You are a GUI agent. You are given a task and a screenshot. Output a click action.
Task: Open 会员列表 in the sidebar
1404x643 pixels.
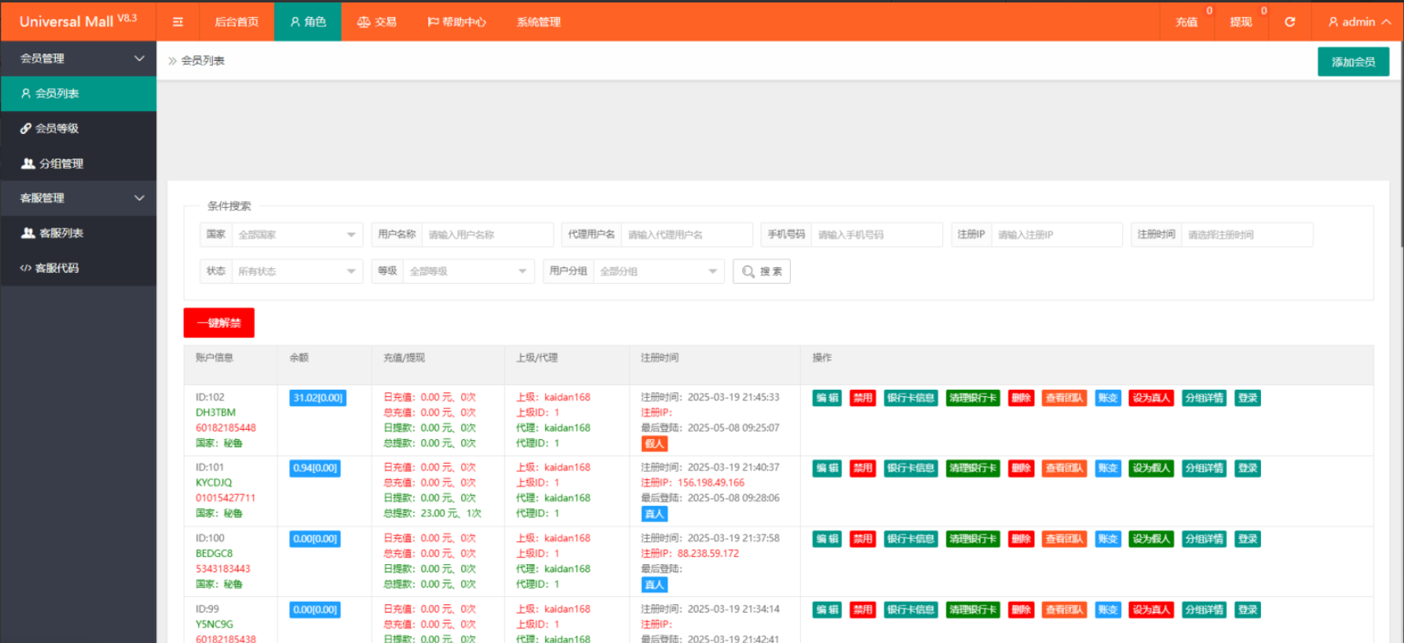click(x=78, y=94)
